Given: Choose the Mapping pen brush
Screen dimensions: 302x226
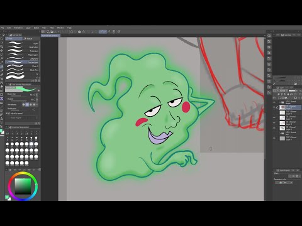Looking at the screenshot, I should pyautogui.click(x=22, y=55).
